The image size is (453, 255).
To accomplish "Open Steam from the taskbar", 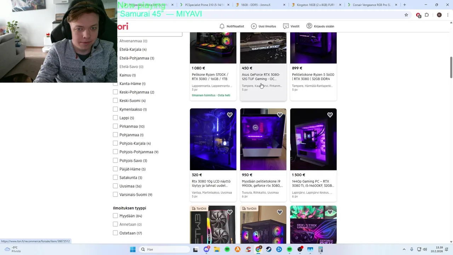I will coord(269,249).
